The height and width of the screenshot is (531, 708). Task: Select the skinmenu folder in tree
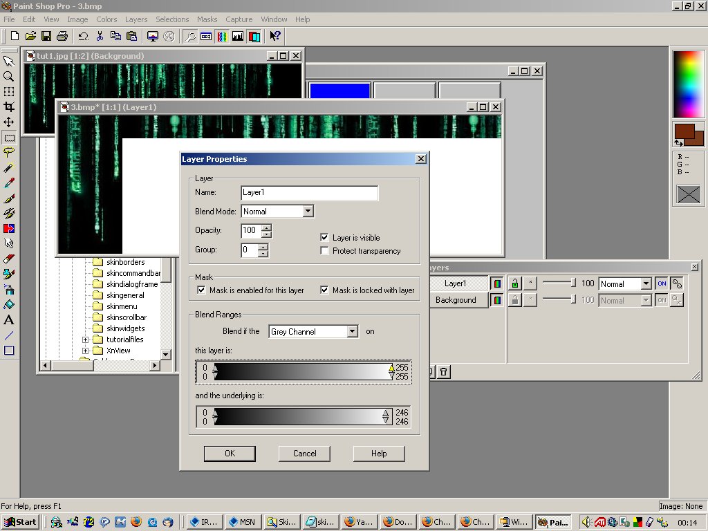click(x=122, y=306)
